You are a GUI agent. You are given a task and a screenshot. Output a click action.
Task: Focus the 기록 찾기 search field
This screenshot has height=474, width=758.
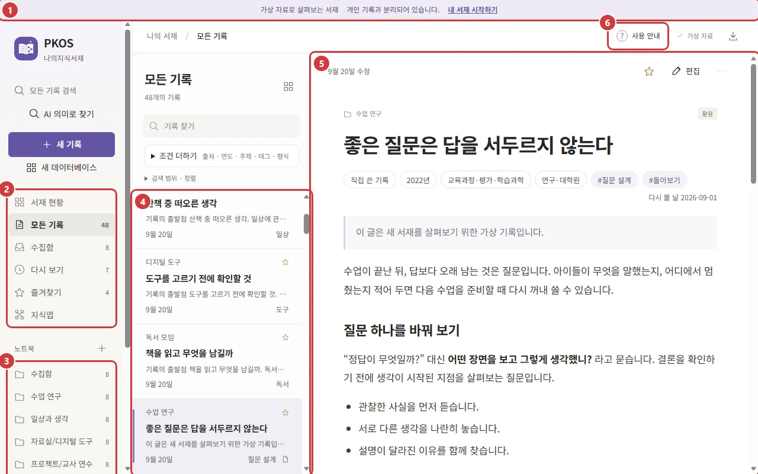(x=221, y=126)
